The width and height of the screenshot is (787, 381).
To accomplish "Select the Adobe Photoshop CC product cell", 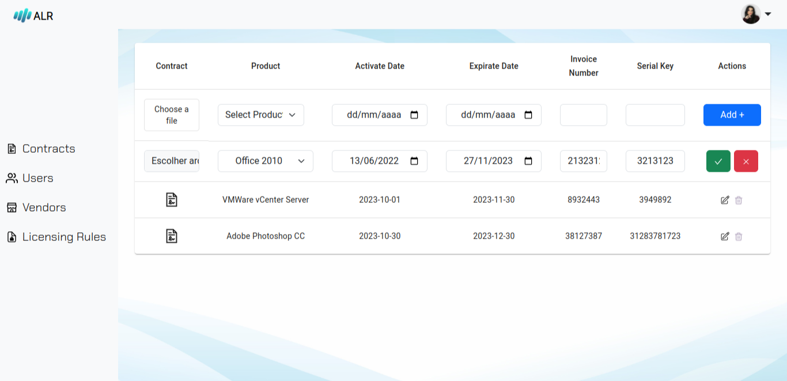I will click(x=266, y=236).
